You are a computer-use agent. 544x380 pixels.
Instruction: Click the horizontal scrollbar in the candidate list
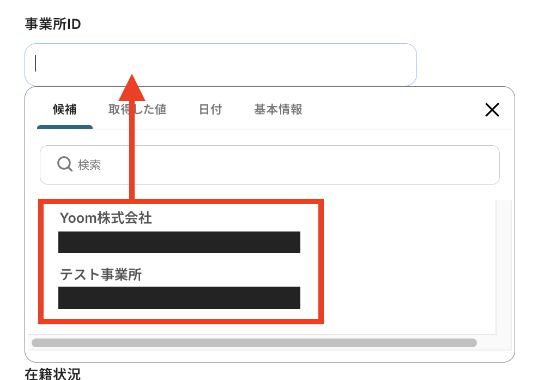255,343
